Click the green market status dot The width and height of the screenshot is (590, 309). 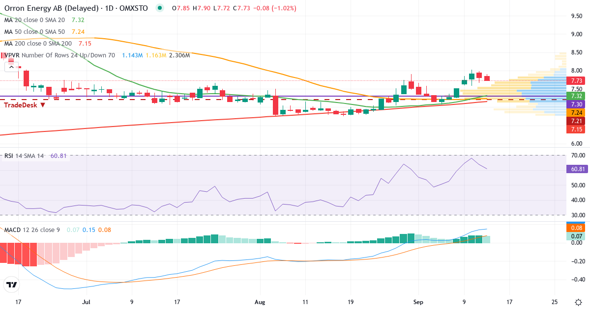(159, 8)
